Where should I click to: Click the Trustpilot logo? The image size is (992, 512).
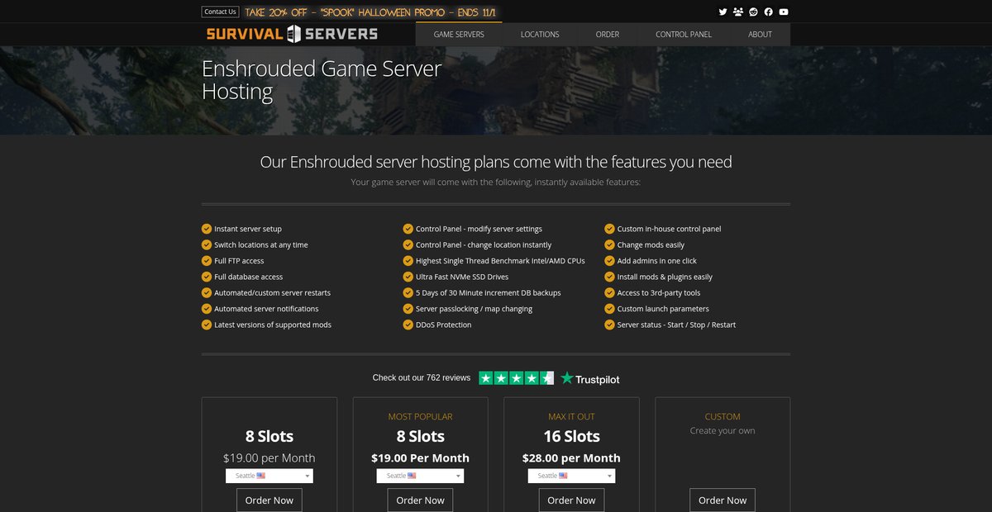pyautogui.click(x=590, y=378)
